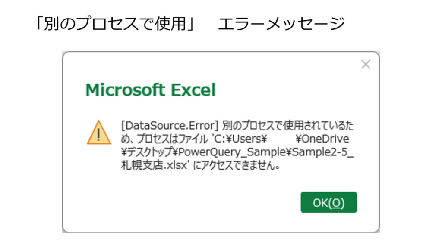
Task: Click the word Excel in the title
Action: coord(193,90)
